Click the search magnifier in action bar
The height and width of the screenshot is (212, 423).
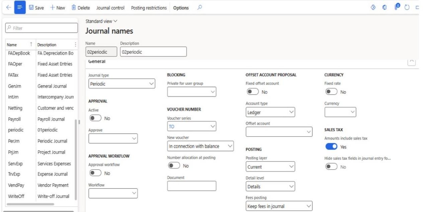click(200, 7)
